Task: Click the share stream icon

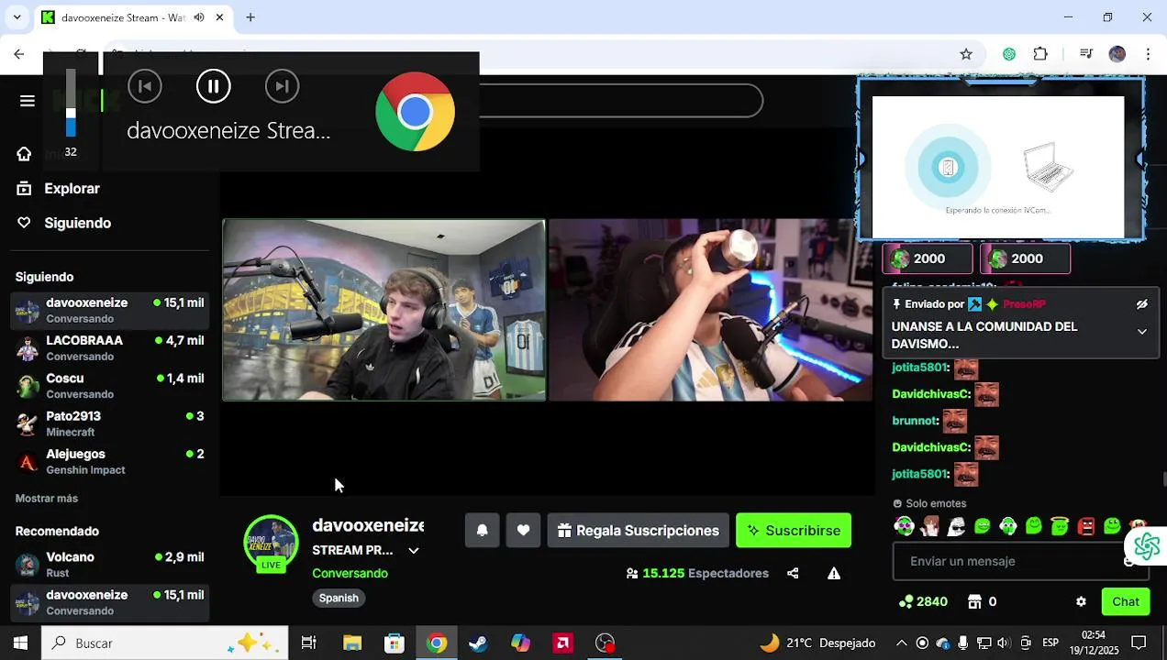Action: pyautogui.click(x=792, y=574)
